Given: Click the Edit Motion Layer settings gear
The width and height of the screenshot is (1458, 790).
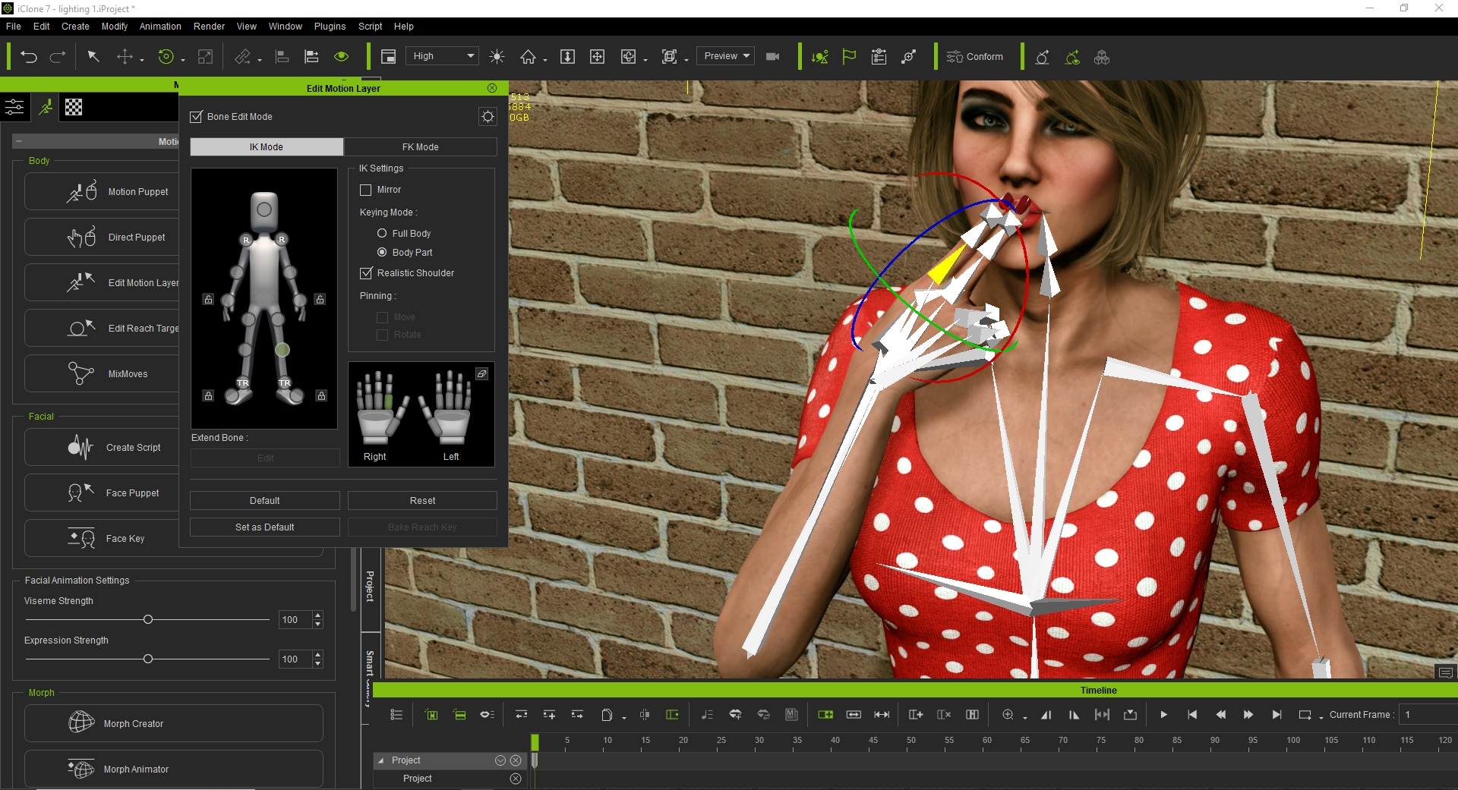Looking at the screenshot, I should click(488, 116).
